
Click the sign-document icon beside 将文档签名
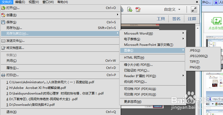pos(3,48)
